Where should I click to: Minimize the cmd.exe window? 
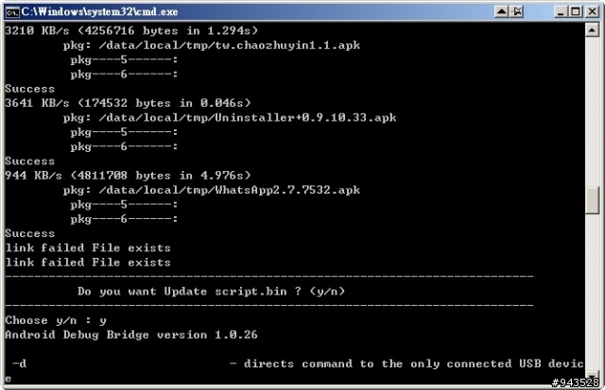[561, 12]
